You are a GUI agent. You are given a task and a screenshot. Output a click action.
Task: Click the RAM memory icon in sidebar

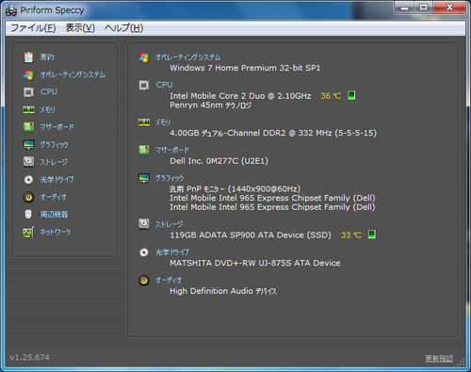point(28,109)
